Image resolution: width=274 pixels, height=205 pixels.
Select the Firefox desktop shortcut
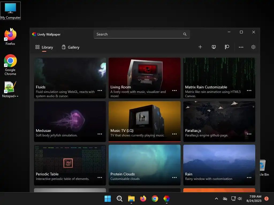(x=10, y=37)
